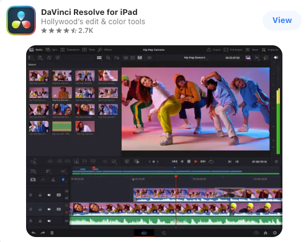The image size is (306, 242).
Task: Click the split clip scissors icon
Action: [53, 180]
